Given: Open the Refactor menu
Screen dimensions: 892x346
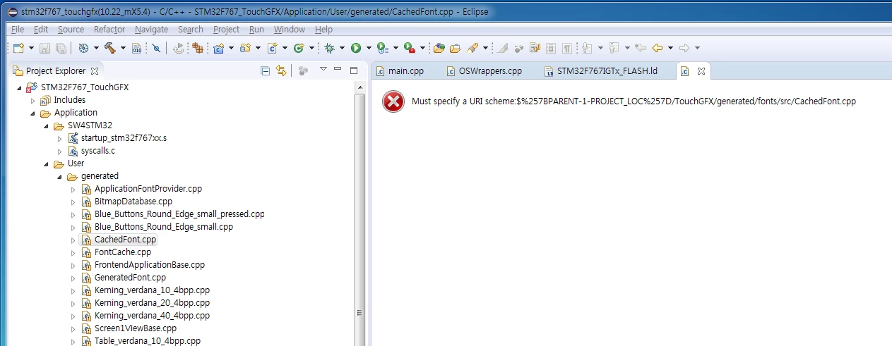Looking at the screenshot, I should 109,30.
